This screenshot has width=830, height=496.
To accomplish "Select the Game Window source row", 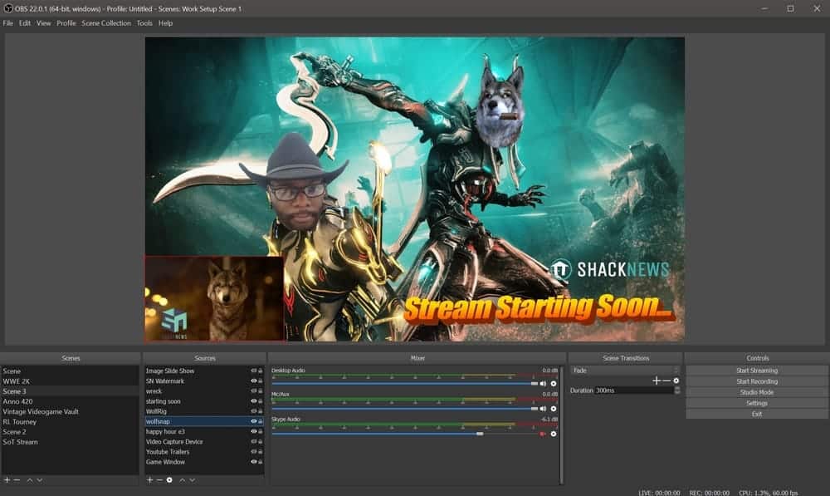I will [204, 462].
